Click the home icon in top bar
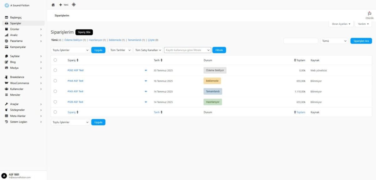This screenshot has height=180, width=376. point(53,5)
